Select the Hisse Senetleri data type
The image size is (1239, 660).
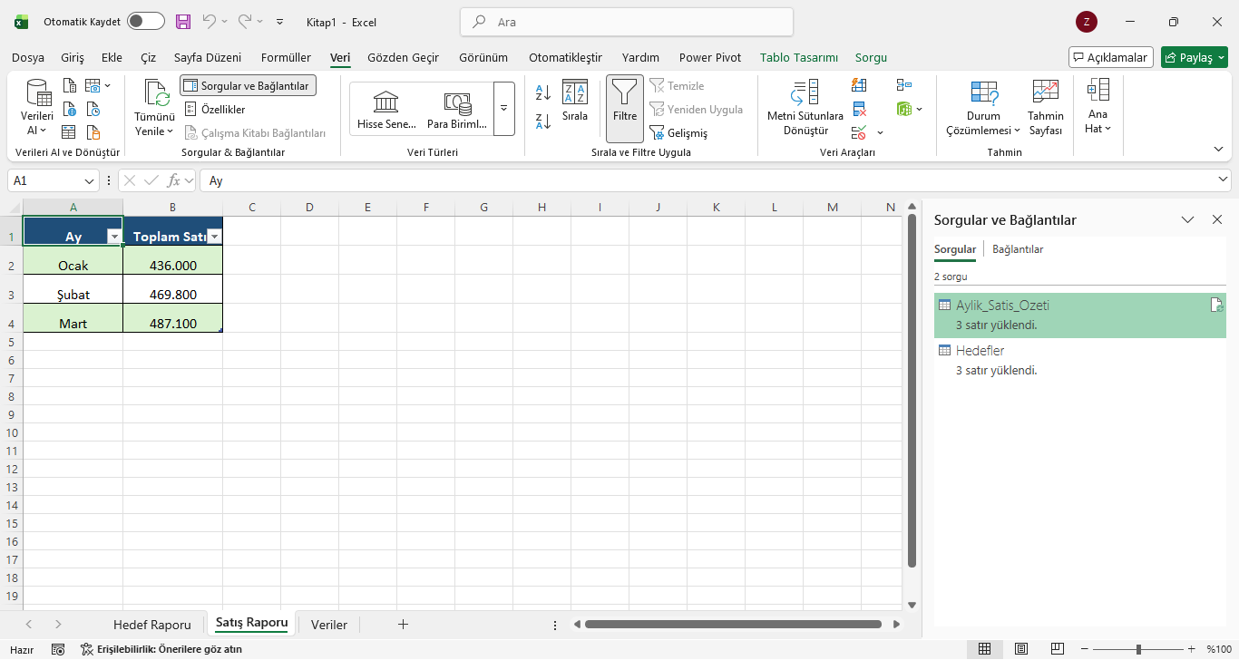tap(386, 109)
